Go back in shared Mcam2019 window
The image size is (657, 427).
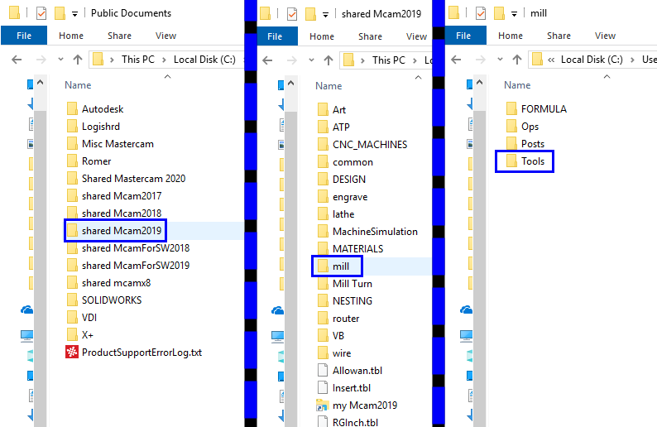coord(267,60)
